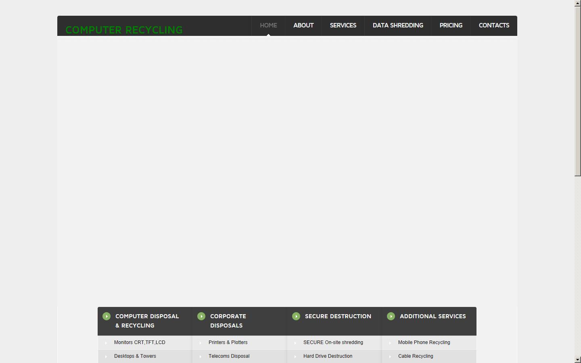Click the green arrow icon beside Additional Services

point(391,316)
